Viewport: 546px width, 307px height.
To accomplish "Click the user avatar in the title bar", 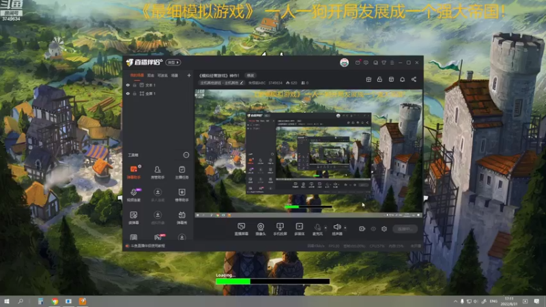I will tap(344, 62).
